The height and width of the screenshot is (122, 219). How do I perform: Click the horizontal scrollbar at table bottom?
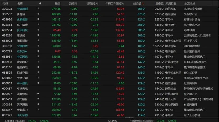(129, 118)
